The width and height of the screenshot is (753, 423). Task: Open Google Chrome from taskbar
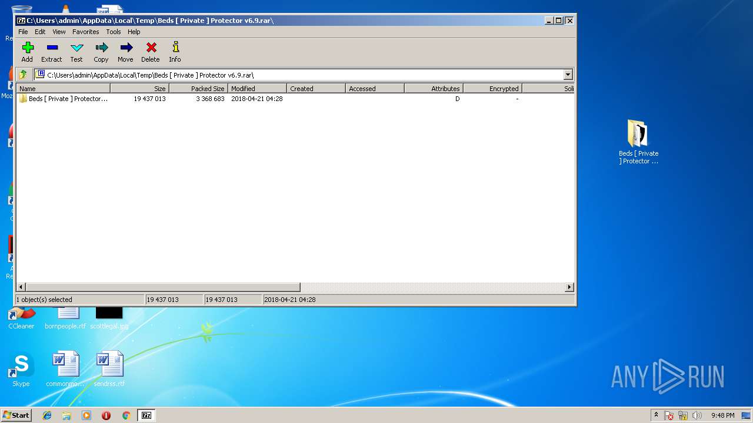point(126,415)
